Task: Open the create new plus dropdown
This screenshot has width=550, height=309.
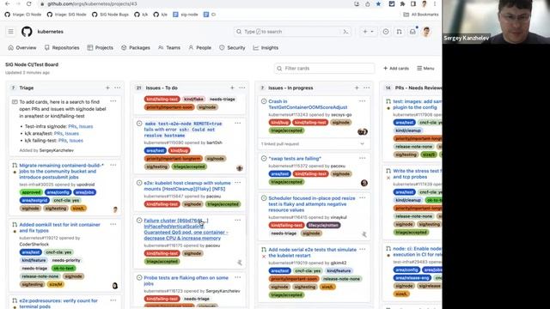Action: [368, 32]
